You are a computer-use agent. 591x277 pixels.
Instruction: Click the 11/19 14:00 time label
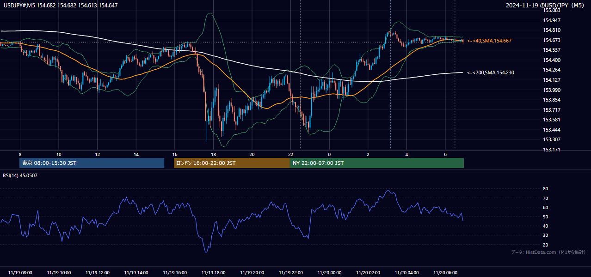pyautogui.click(x=136, y=273)
